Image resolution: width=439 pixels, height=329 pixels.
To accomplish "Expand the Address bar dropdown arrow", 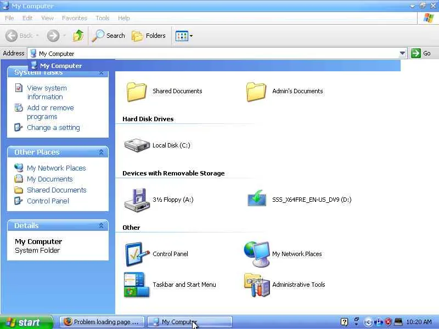I will coord(402,53).
